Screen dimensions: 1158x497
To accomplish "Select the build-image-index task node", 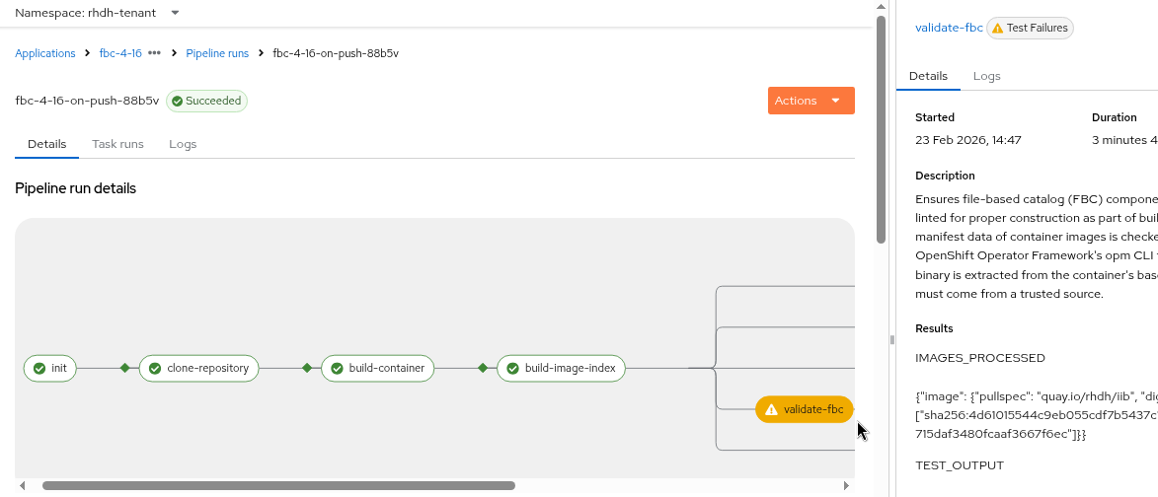I will click(x=561, y=369).
